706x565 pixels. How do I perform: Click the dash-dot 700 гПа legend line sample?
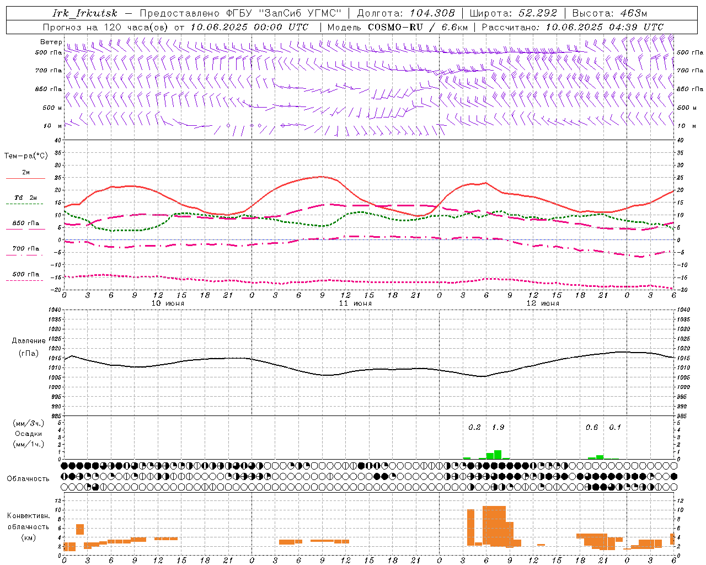tap(25, 255)
